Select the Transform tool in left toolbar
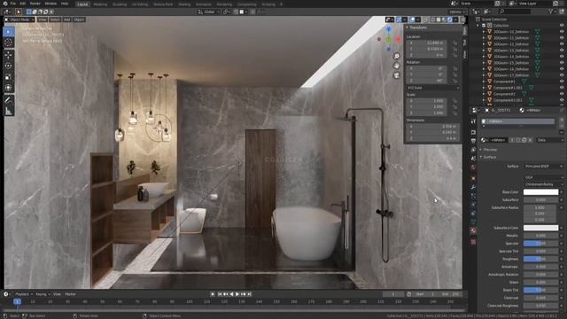The image size is (567, 319). 8,88
